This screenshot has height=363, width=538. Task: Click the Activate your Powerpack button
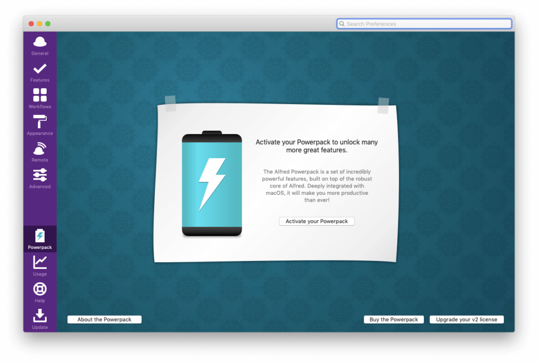317,221
